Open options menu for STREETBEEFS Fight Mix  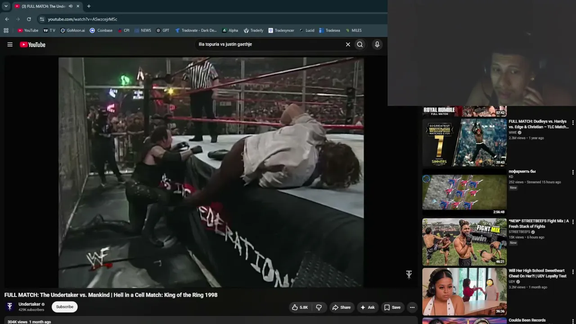point(573,222)
